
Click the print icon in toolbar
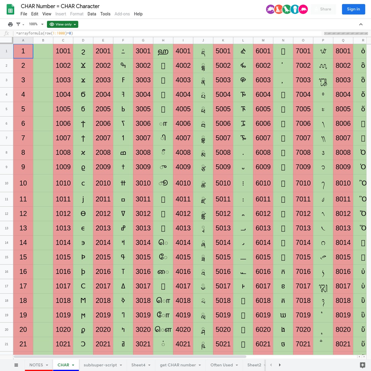[x=10, y=24]
